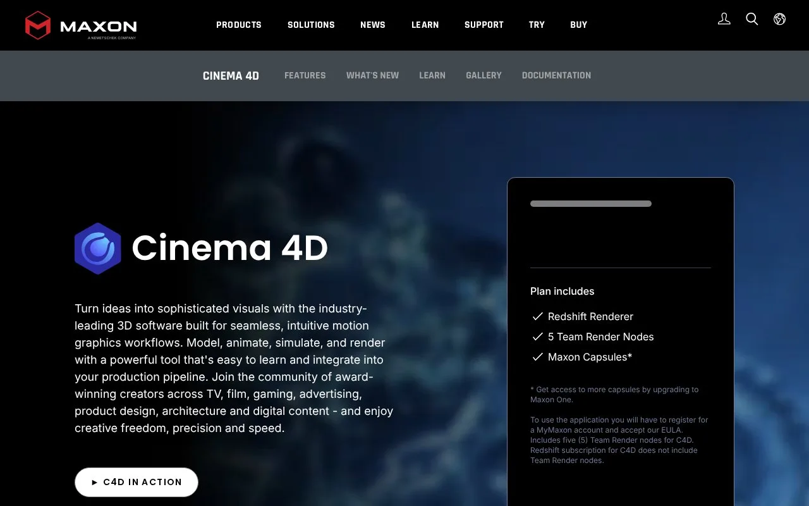
Task: Open the Products menu
Action: (239, 25)
